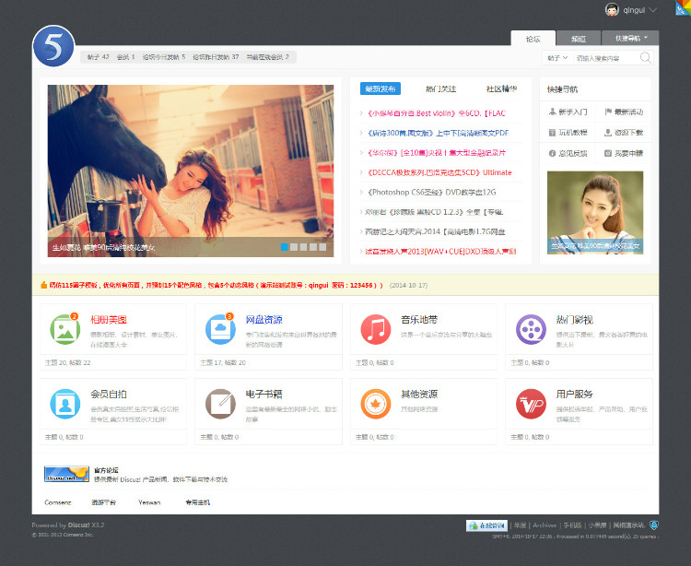The width and height of the screenshot is (691, 566).
Task: Open the DECCA 5CD Ultimate post
Action: pyautogui.click(x=439, y=172)
